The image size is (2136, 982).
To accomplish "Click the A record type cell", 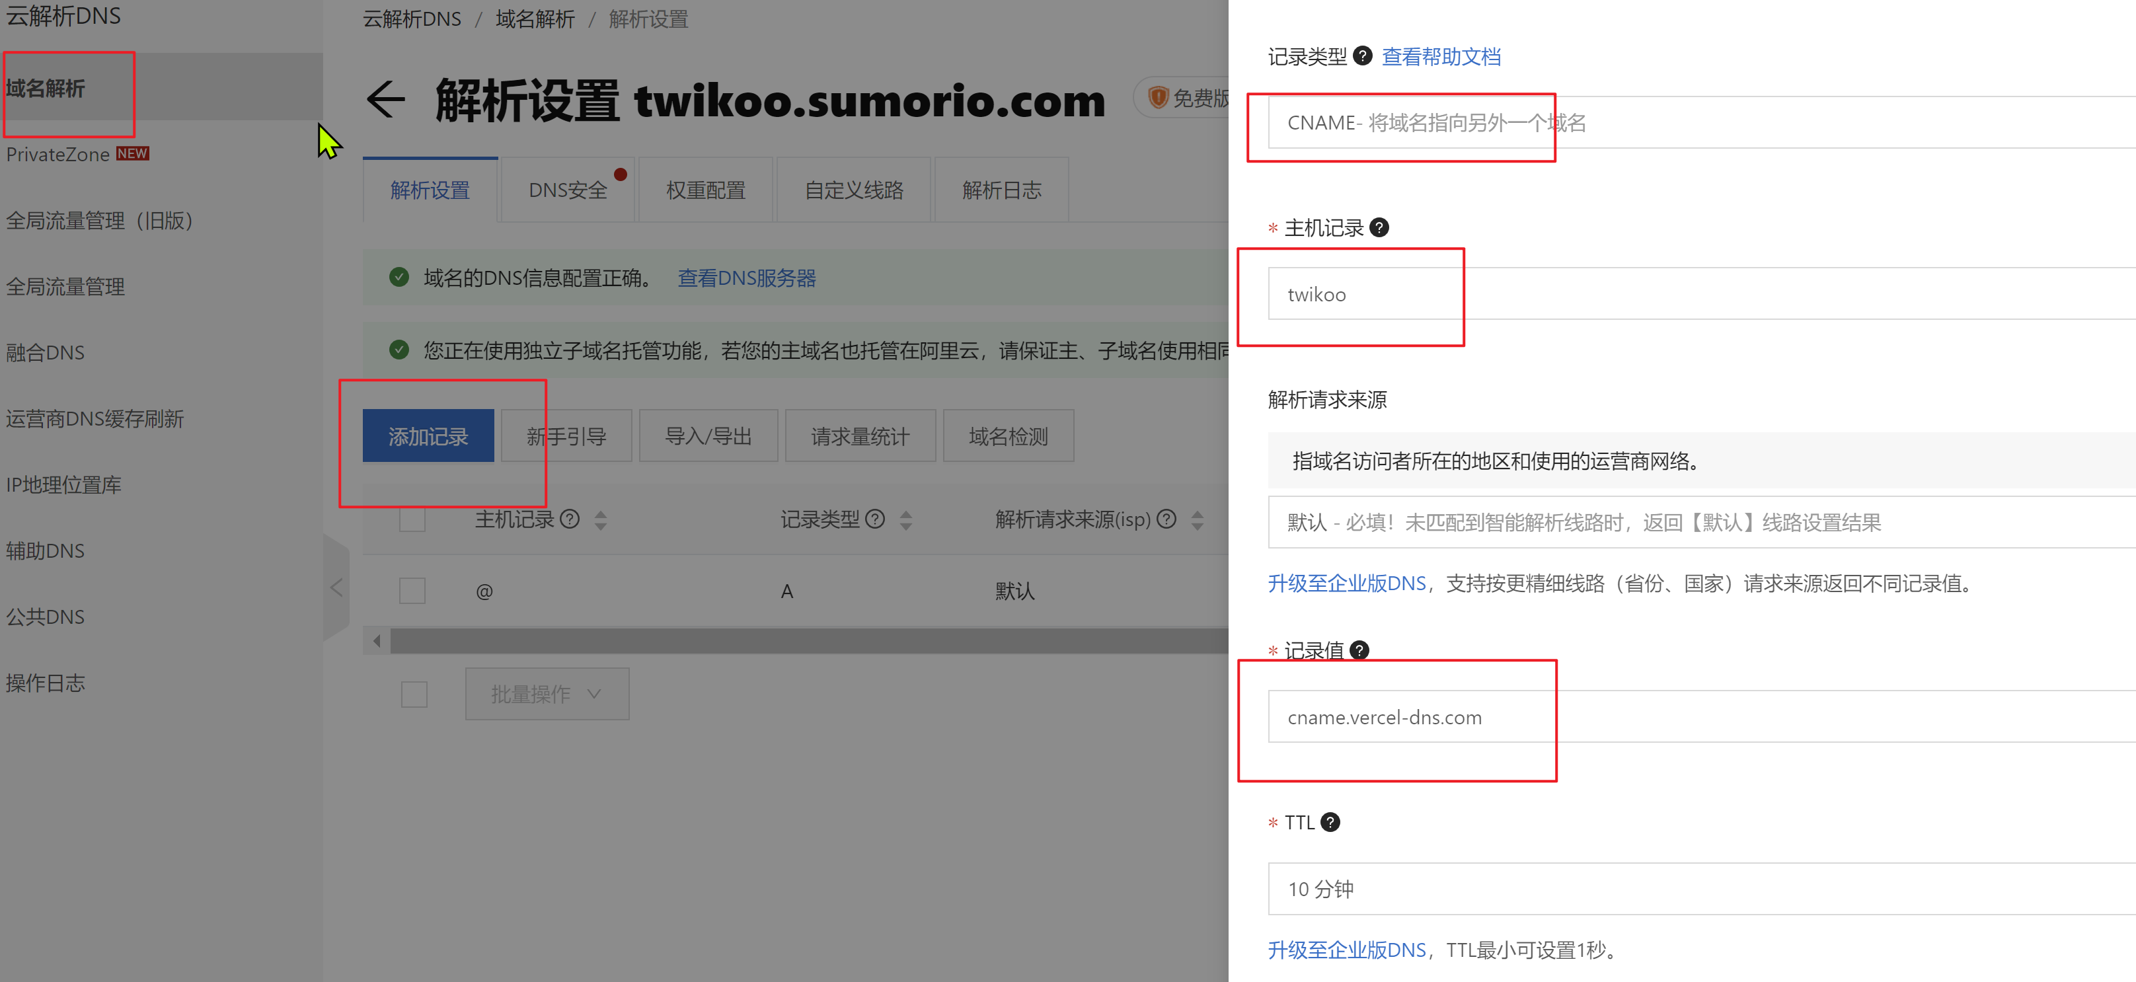I will [787, 591].
